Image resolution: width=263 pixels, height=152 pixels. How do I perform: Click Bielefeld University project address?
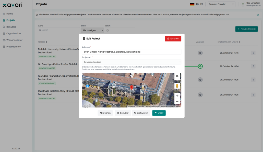click(x=58, y=51)
